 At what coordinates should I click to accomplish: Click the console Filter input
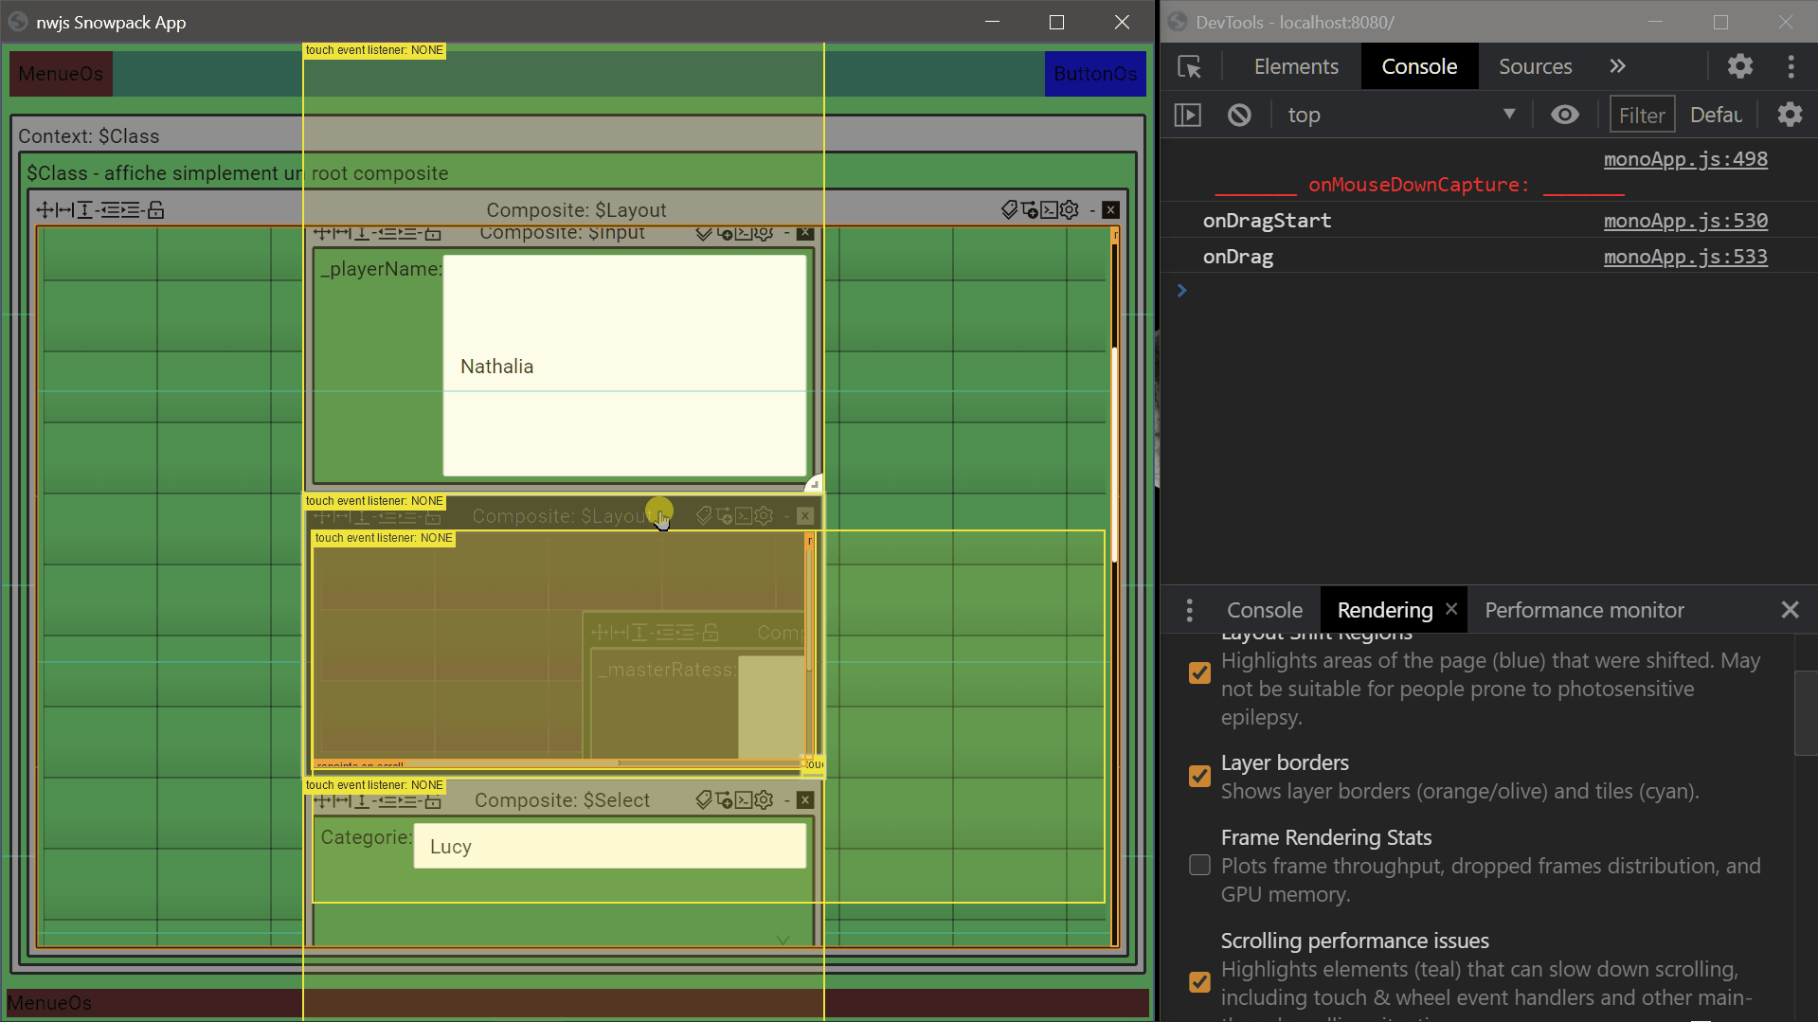coord(1642,116)
